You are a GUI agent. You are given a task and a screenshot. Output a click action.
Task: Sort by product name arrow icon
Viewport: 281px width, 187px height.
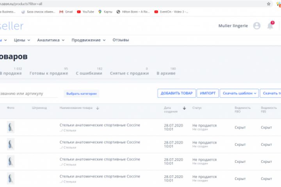(98, 108)
